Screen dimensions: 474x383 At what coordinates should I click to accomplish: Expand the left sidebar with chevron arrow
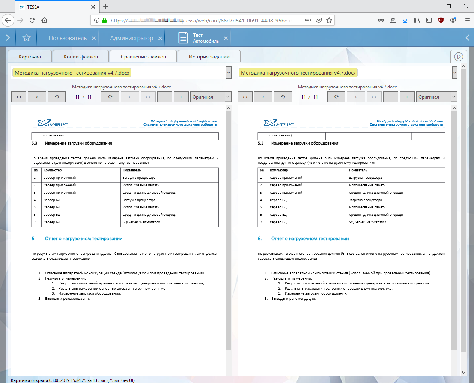[8, 38]
